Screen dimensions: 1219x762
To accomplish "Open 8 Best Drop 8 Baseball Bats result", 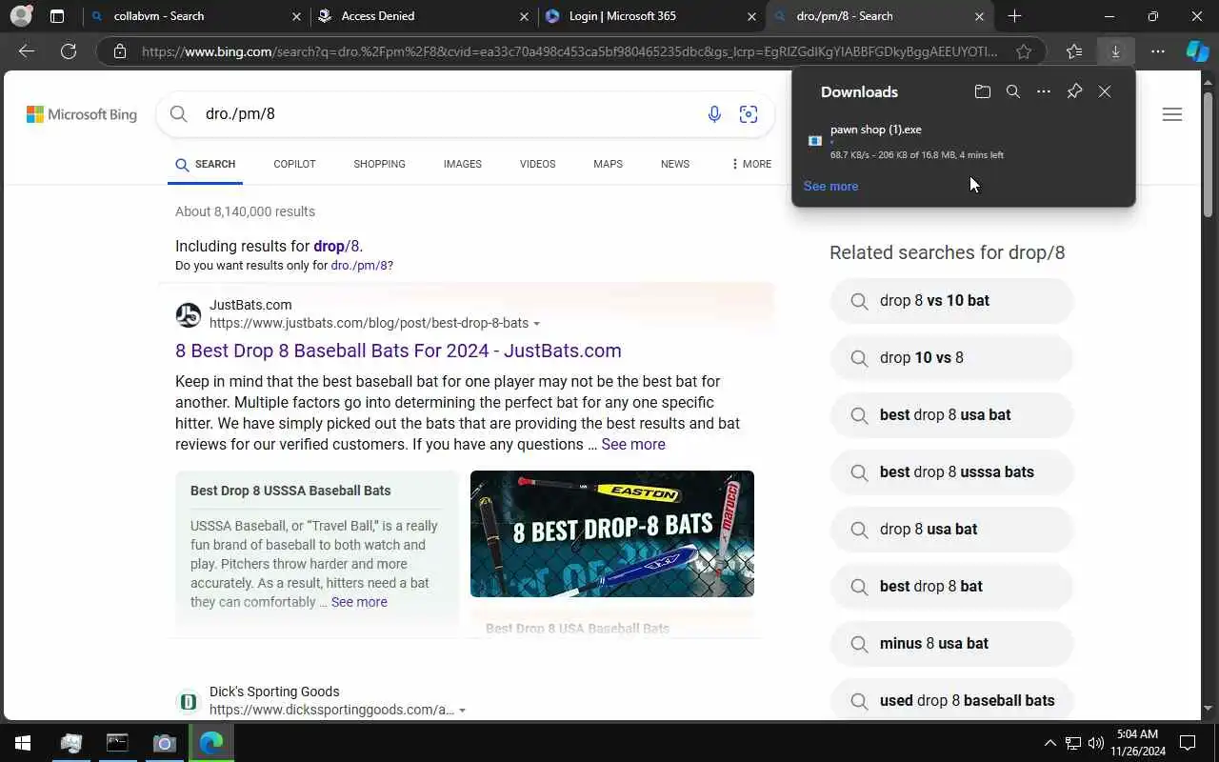I will 398,351.
